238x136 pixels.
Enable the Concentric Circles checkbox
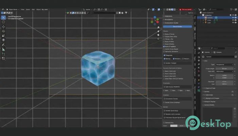(x=165, y=99)
